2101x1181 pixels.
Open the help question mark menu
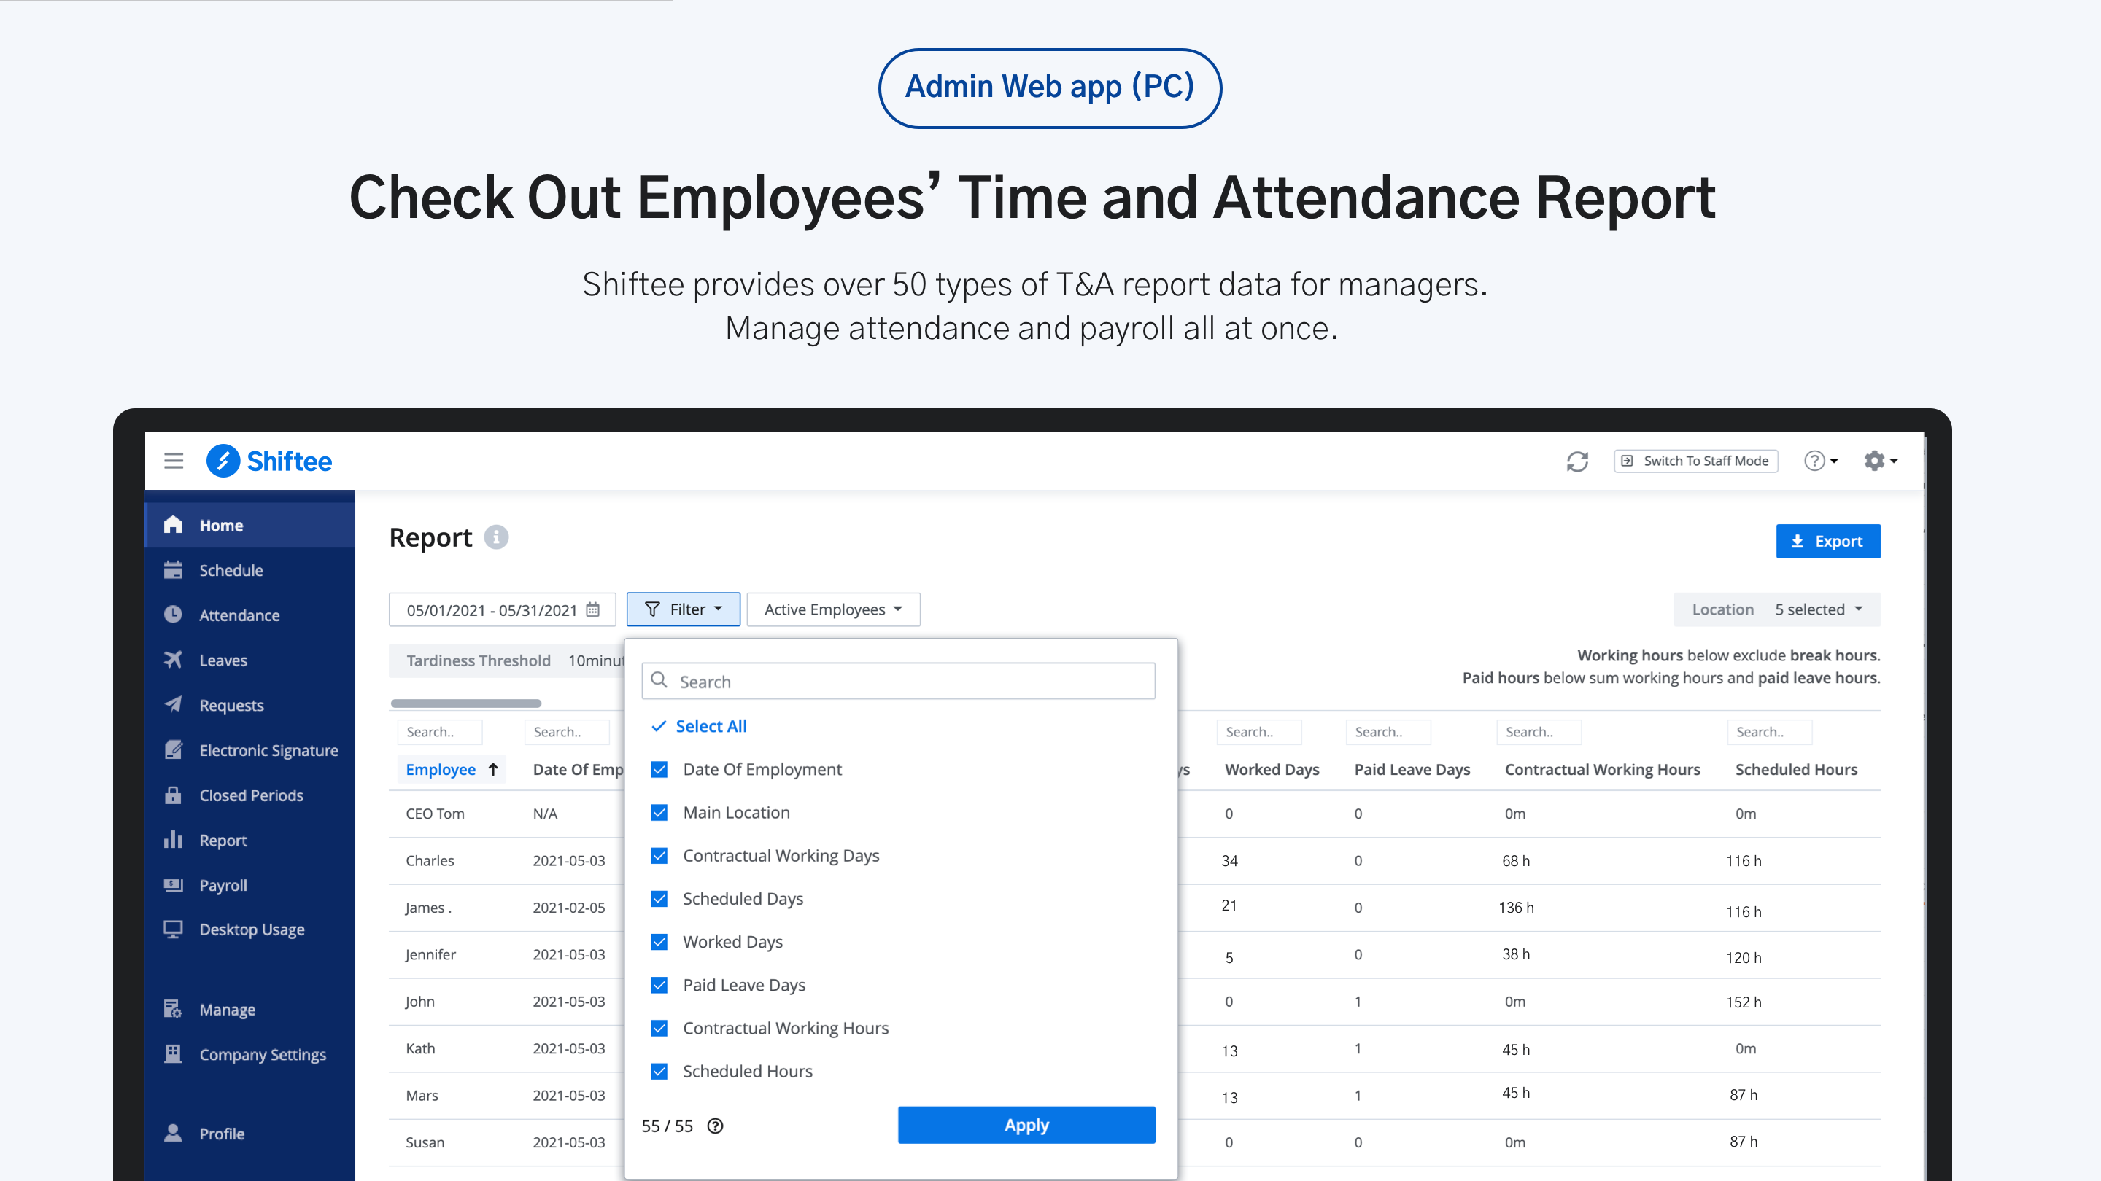pos(1820,461)
